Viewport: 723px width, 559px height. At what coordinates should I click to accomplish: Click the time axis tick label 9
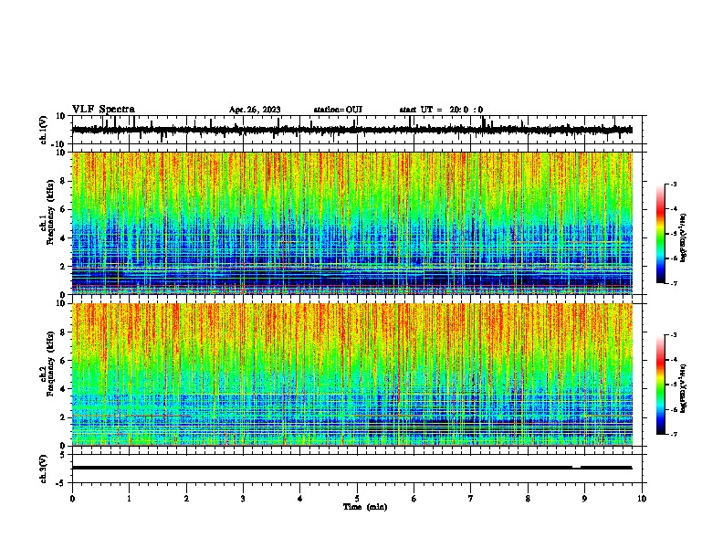[584, 499]
